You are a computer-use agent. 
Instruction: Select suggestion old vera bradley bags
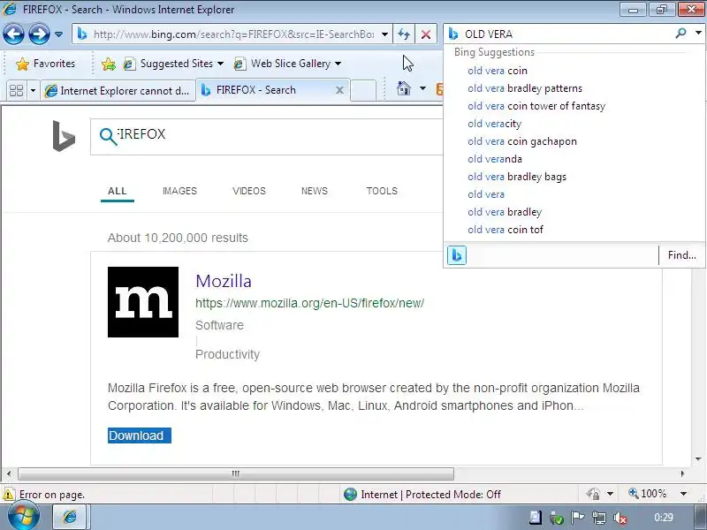pos(517,177)
